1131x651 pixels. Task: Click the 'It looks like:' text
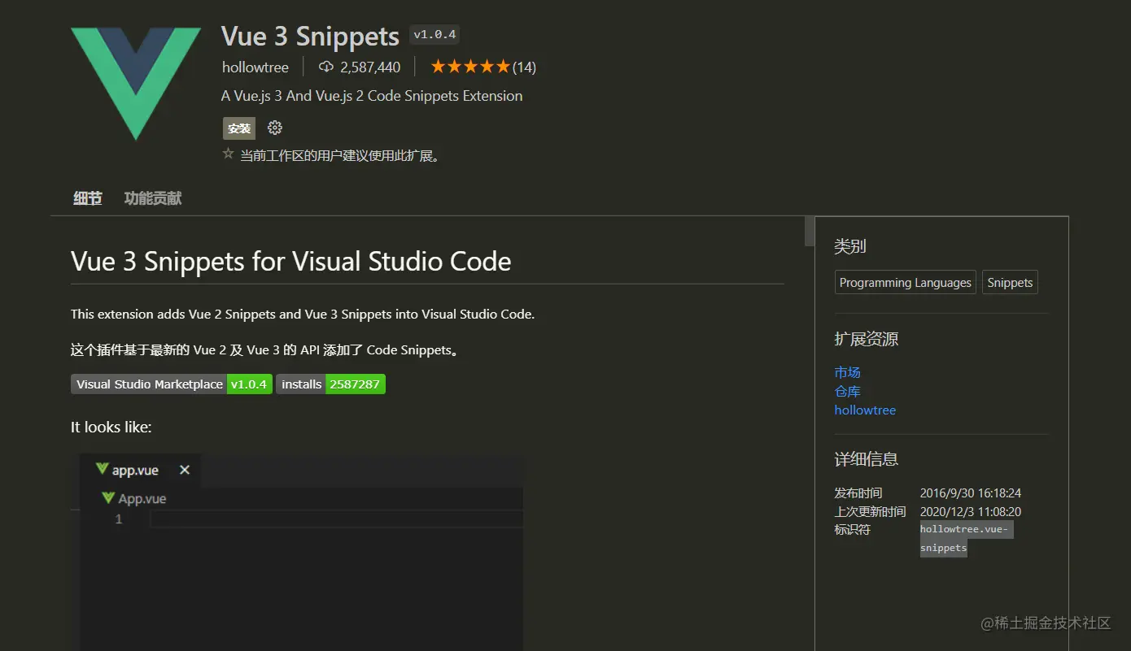pos(111,427)
